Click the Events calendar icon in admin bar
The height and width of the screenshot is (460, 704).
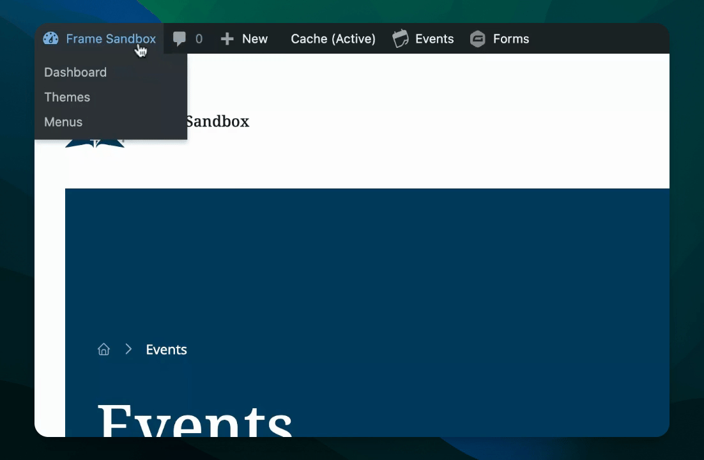(x=401, y=38)
